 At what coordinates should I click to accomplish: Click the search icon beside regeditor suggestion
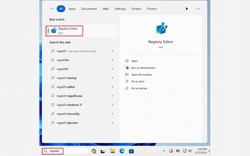(x=52, y=60)
